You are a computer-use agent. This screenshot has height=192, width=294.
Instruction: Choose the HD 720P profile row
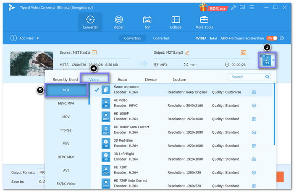181,170
